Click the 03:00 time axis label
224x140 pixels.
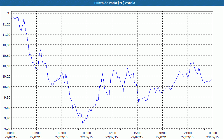tap(37, 133)
